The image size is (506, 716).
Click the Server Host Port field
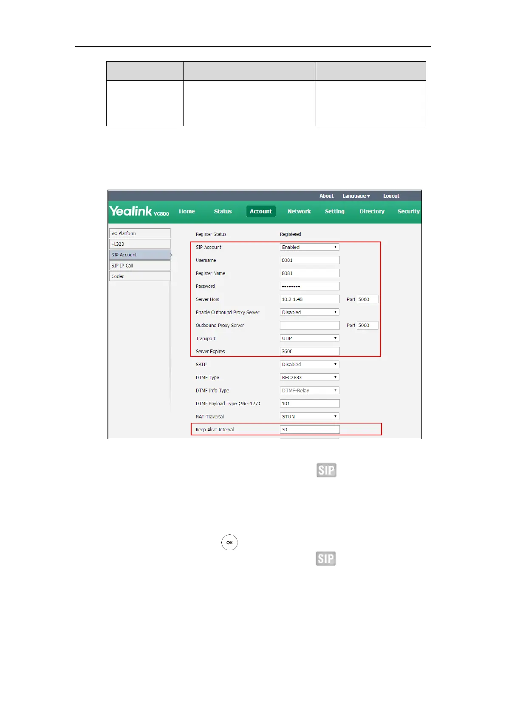tap(367, 299)
